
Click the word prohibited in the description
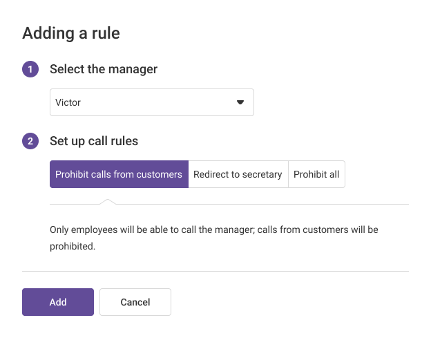tap(72, 246)
